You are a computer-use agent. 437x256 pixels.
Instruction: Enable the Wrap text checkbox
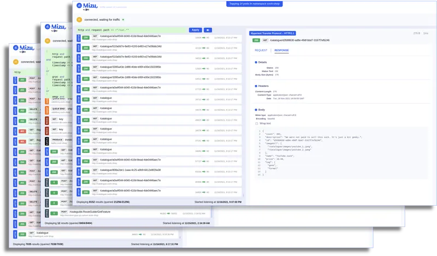(x=257, y=123)
